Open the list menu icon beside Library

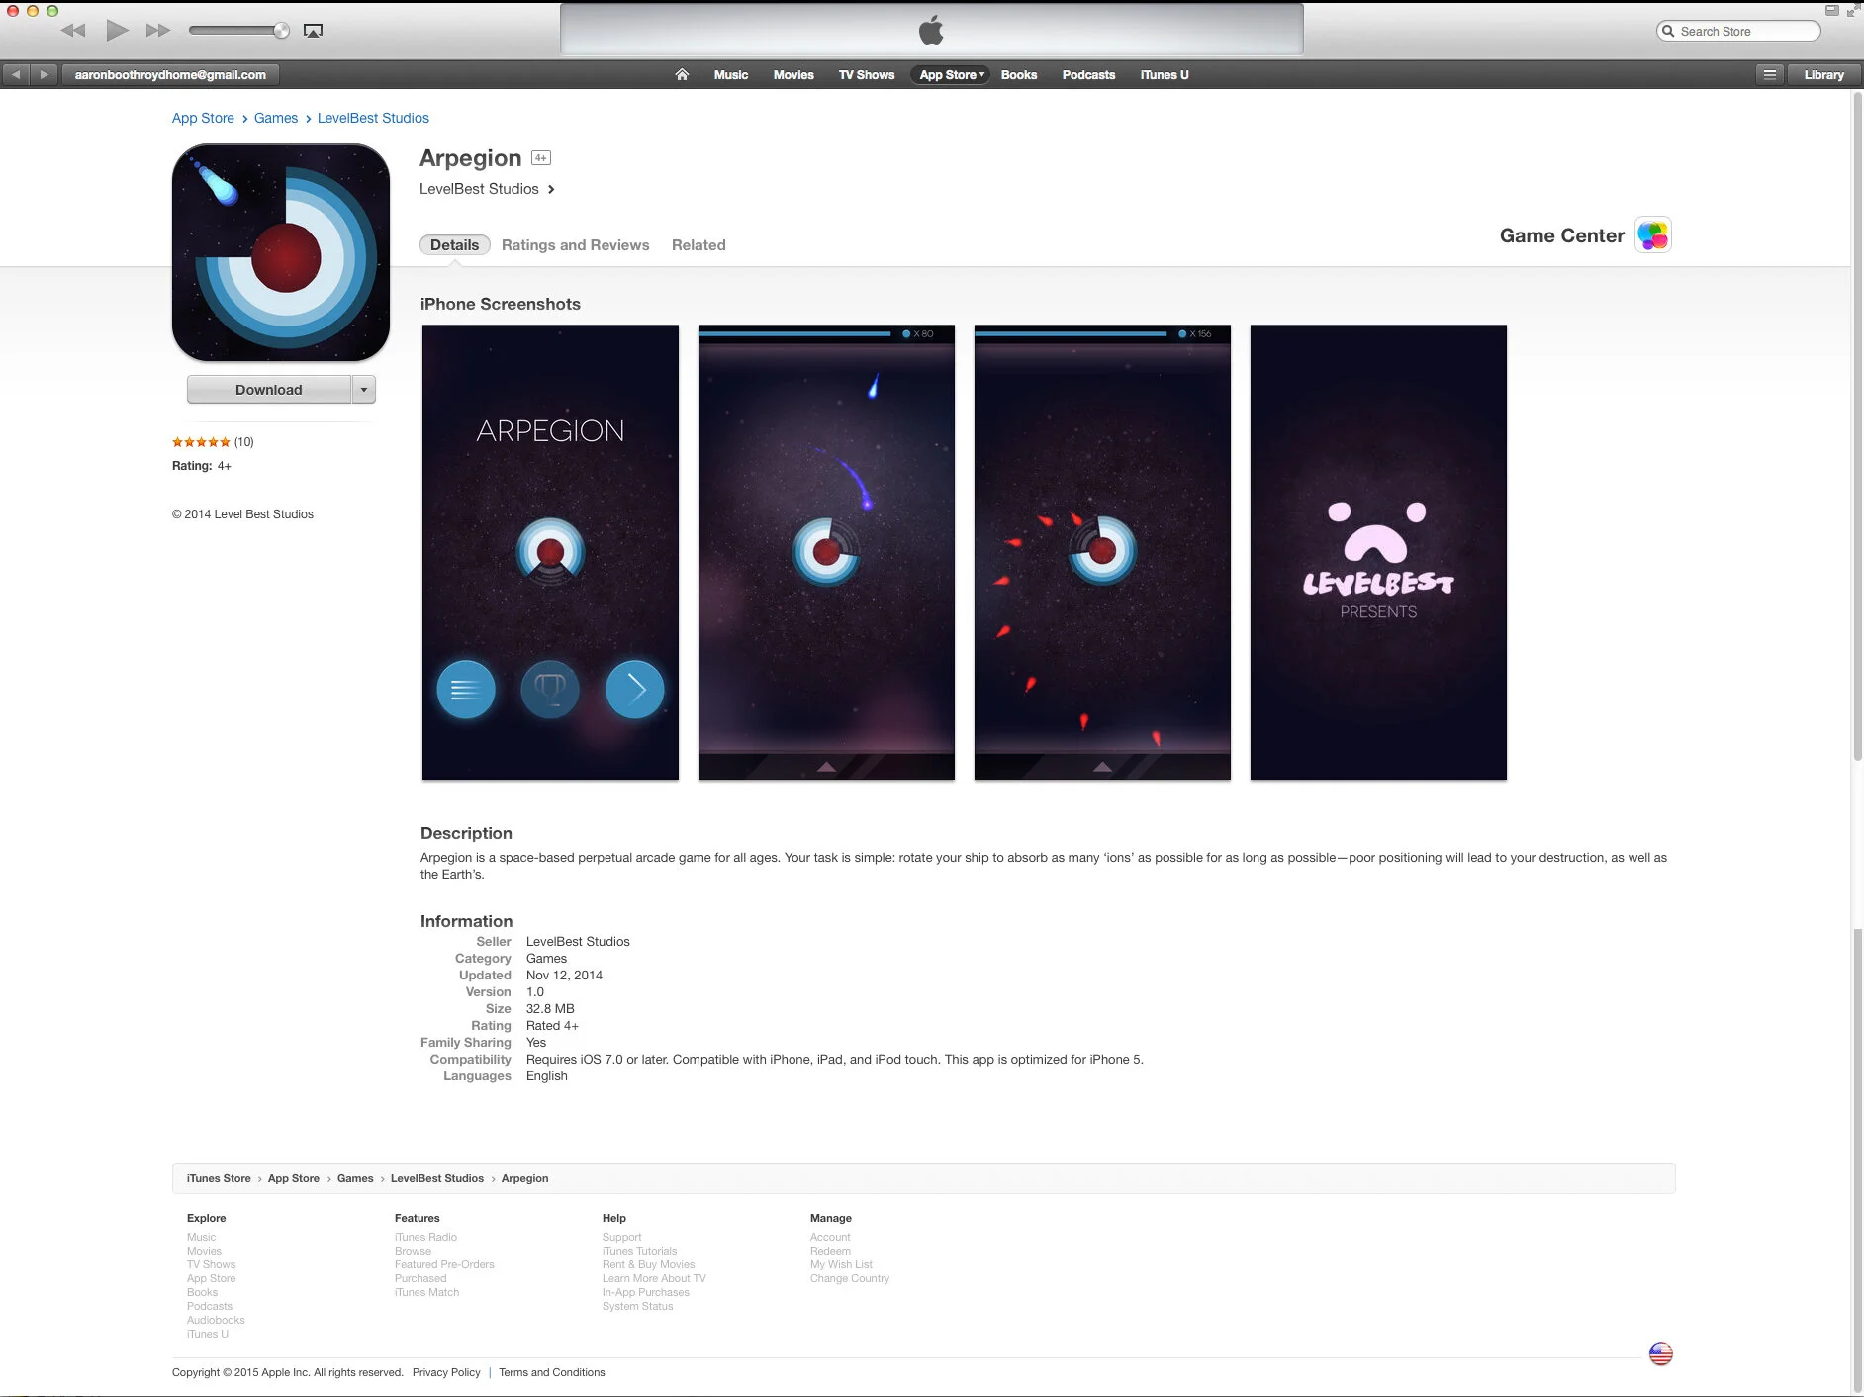coord(1770,74)
